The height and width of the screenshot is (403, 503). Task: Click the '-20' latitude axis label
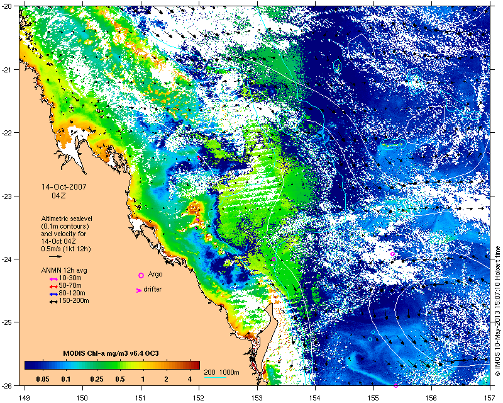click(8, 7)
